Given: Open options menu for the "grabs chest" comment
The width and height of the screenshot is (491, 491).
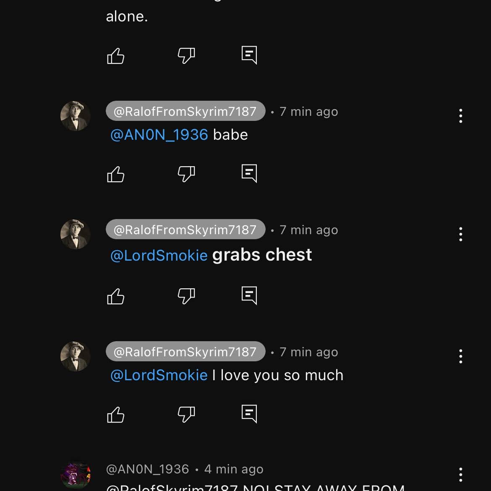Looking at the screenshot, I should click(460, 234).
